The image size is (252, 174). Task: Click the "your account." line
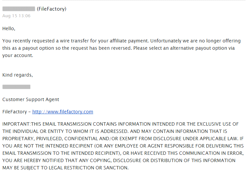tap(18, 55)
